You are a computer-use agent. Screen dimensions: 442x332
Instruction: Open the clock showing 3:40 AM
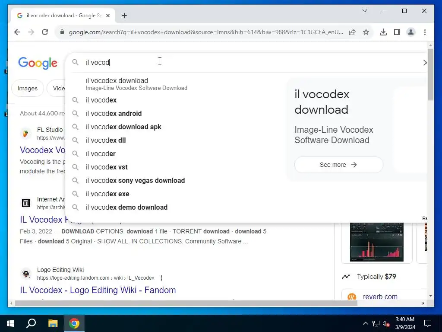pyautogui.click(x=405, y=323)
